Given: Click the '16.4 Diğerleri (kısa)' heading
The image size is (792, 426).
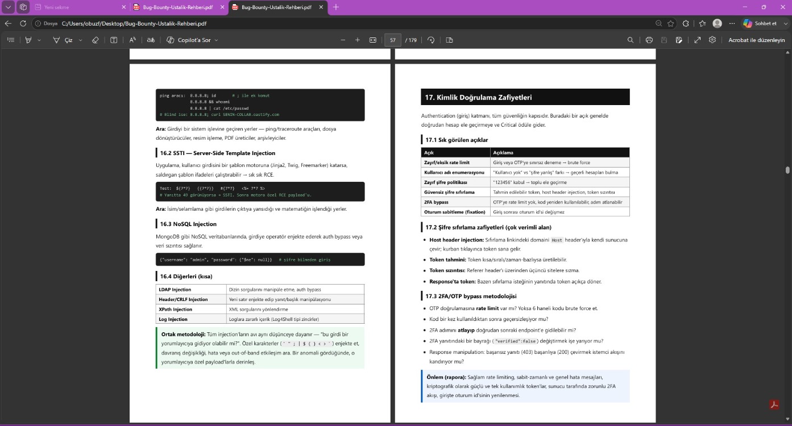Looking at the screenshot, I should (x=186, y=276).
